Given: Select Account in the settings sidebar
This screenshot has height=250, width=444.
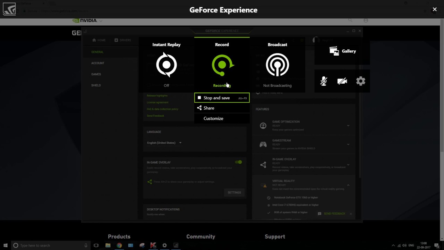Looking at the screenshot, I should [98, 63].
